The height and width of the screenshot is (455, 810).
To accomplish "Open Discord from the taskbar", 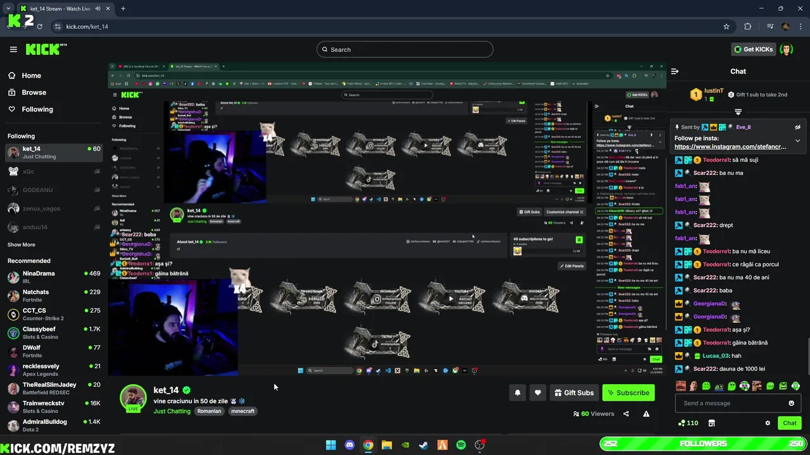I will (349, 445).
